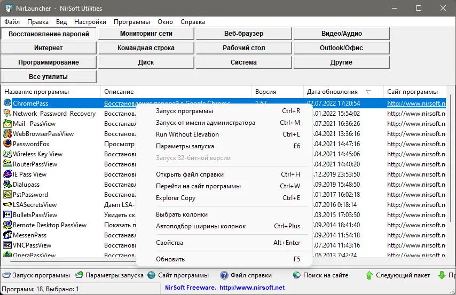Click the ChromePass nirsoft site link

point(416,103)
